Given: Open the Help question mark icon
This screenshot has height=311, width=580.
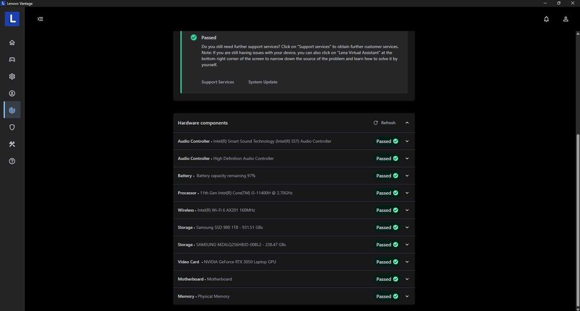Looking at the screenshot, I should pyautogui.click(x=12, y=161).
